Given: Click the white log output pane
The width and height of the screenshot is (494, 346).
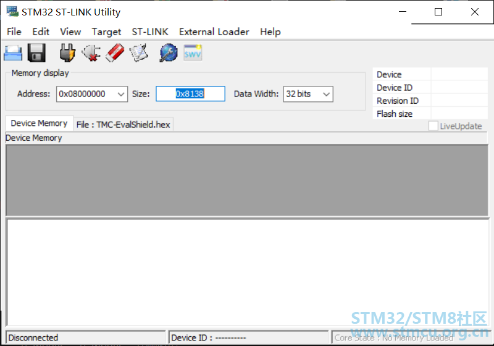Looking at the screenshot, I should tap(248, 272).
